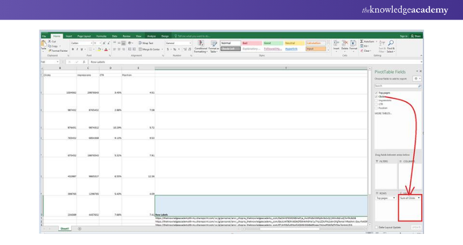Screen dimensions: 463x245
Task: Open the Top pages dropdown in Rows area
Action: (394, 198)
